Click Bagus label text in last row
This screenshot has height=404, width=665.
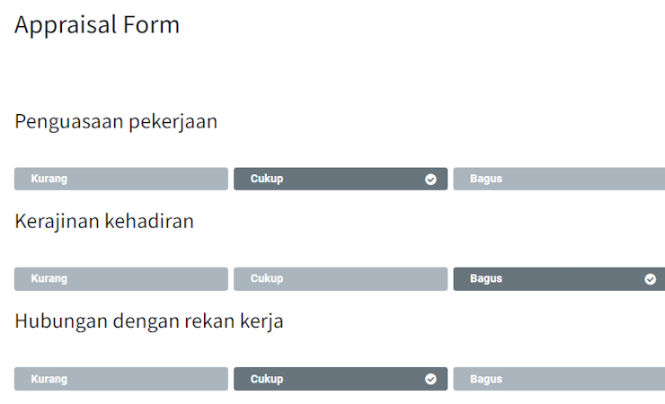click(x=486, y=379)
